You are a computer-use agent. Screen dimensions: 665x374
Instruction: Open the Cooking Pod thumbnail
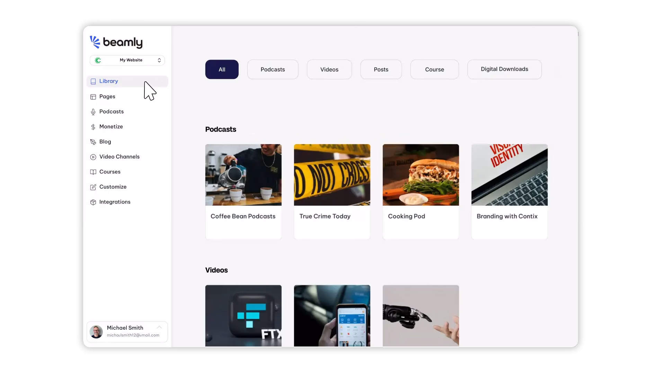pos(420,175)
